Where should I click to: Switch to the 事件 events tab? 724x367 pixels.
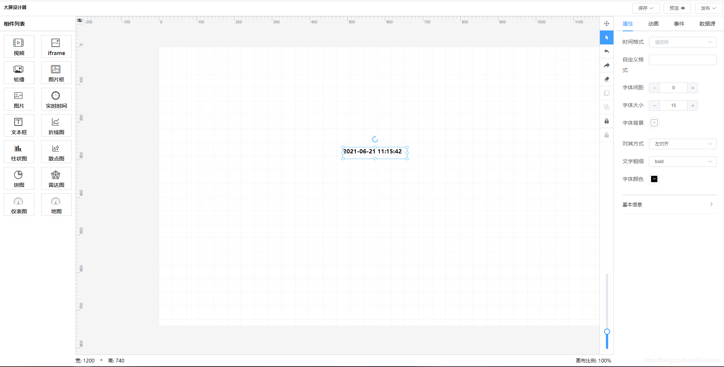pyautogui.click(x=679, y=24)
